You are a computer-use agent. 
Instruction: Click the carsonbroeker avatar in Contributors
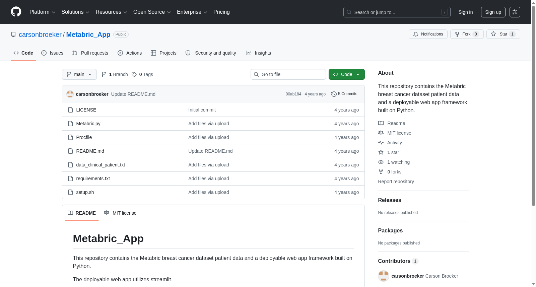(384, 276)
